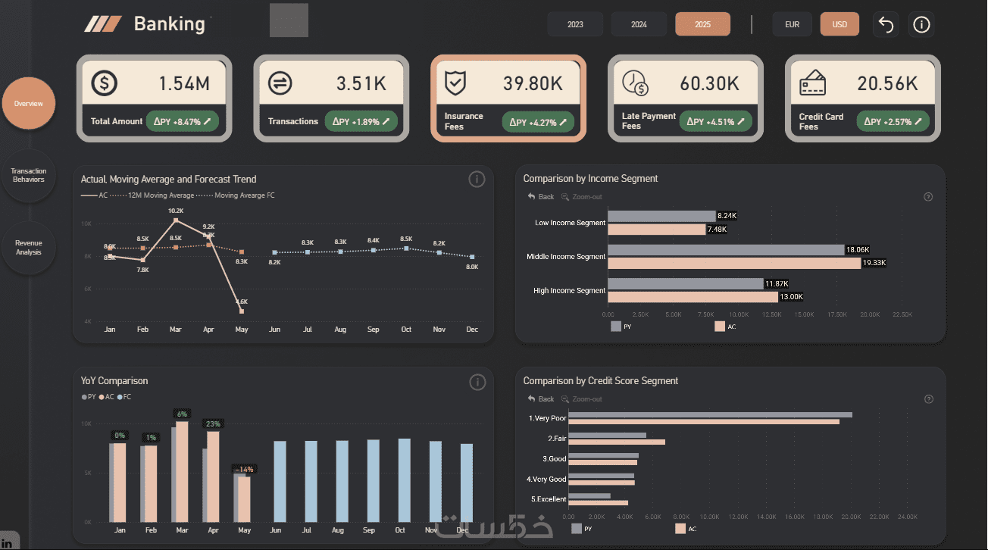Click the 10.2K March data point

[176, 220]
